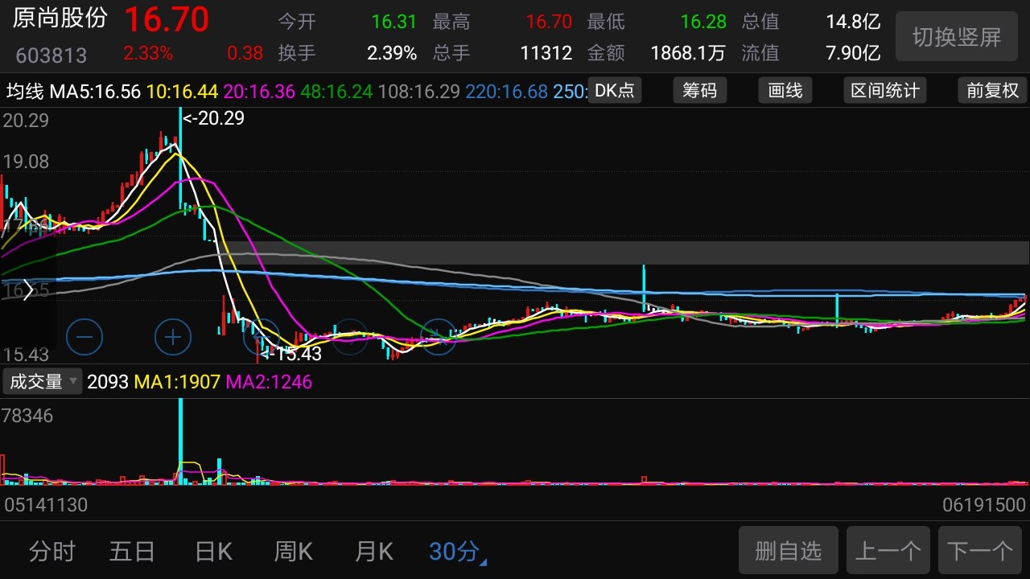
Task: Tap the stock code 603813
Action: 51,55
